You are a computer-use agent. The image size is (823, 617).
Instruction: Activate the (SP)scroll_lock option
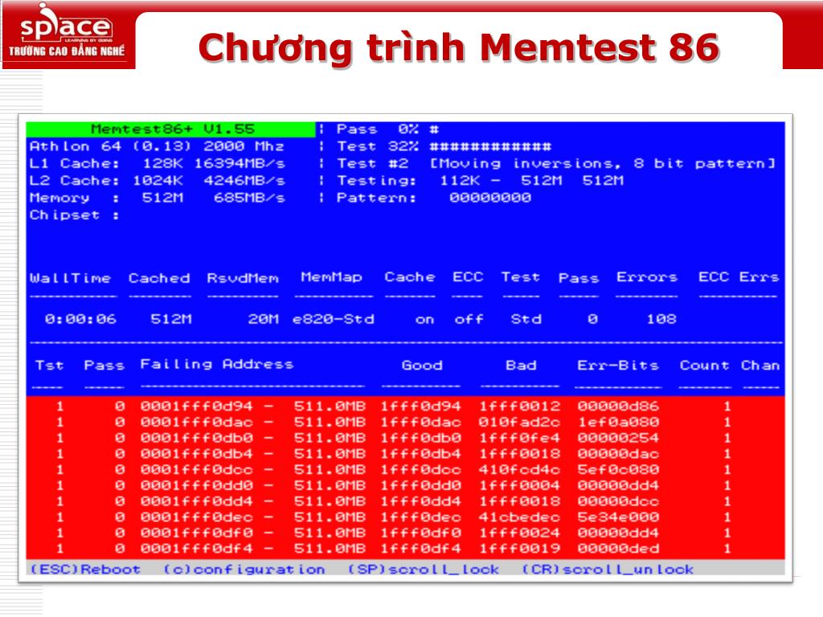click(424, 570)
